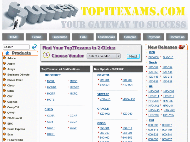Select Business Objects vendor
Viewport: 190px width, 142px height.
(x=18, y=75)
